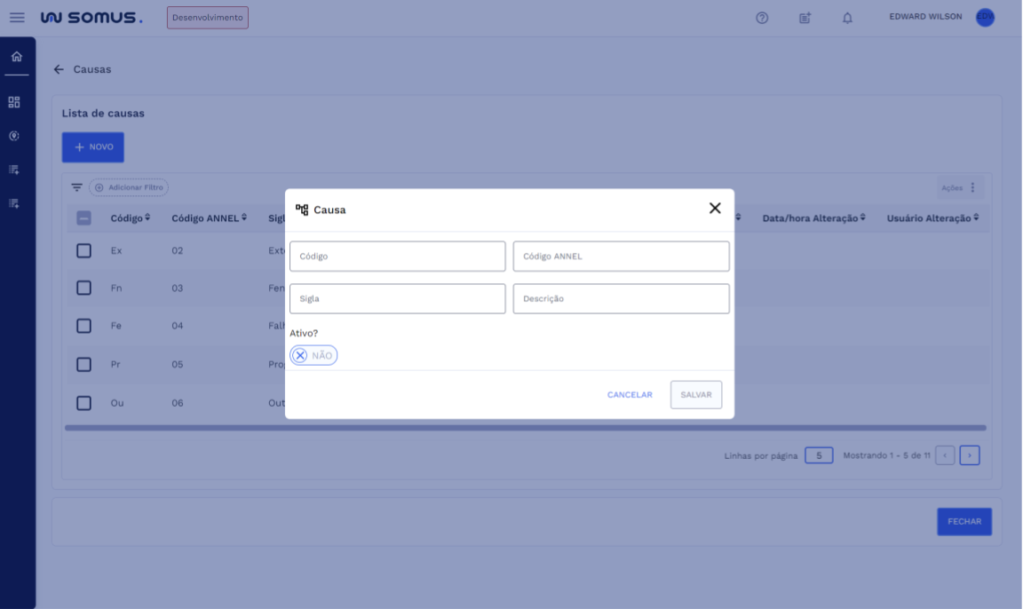Click the help question mark icon
This screenshot has height=609, width=1023.
762,18
